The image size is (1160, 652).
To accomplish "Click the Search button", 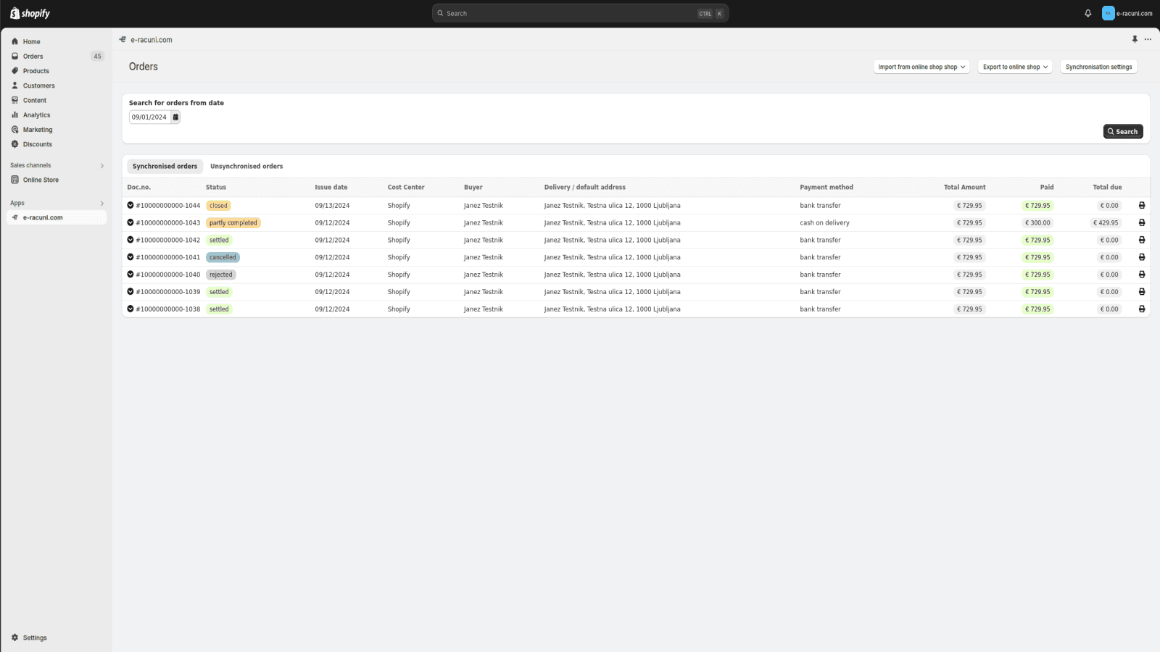I will (x=1122, y=131).
